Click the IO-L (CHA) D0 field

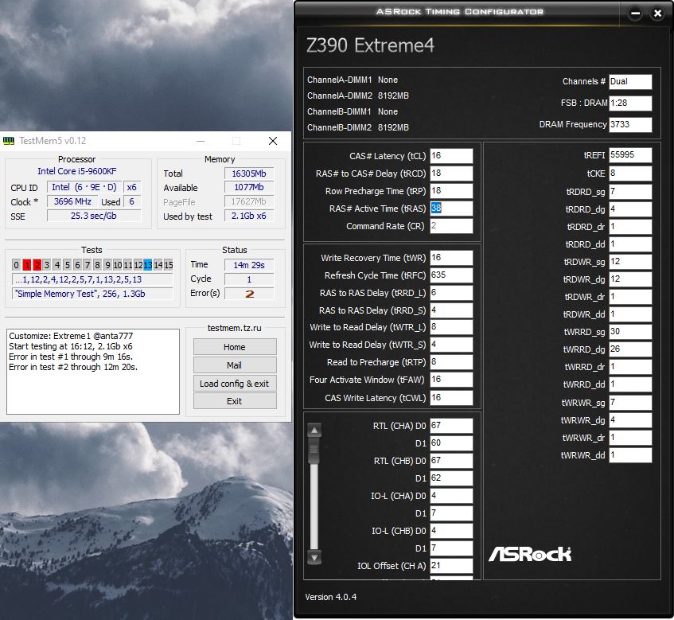click(x=451, y=496)
